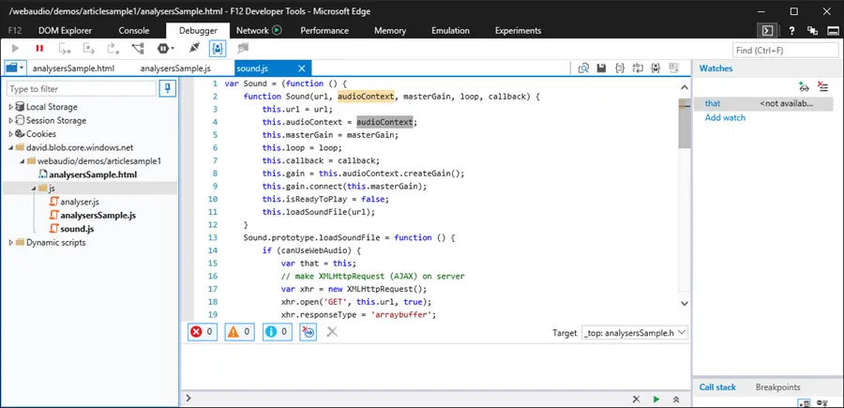This screenshot has width=844, height=408.
Task: Click the grayed-out source map icon
Action: 673,68
